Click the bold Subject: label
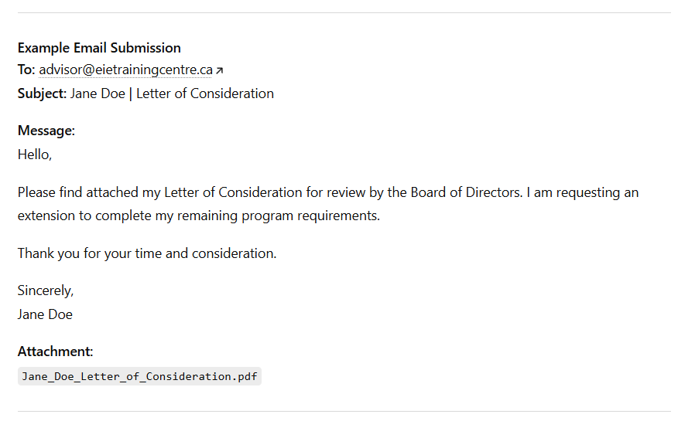This screenshot has height=421, width=678. (42, 93)
